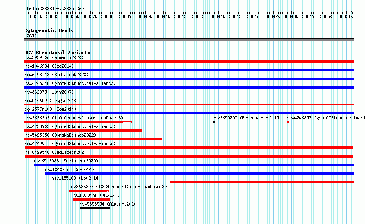Select the red bar under nsv5939106

pyautogui.click(x=189, y=62)
